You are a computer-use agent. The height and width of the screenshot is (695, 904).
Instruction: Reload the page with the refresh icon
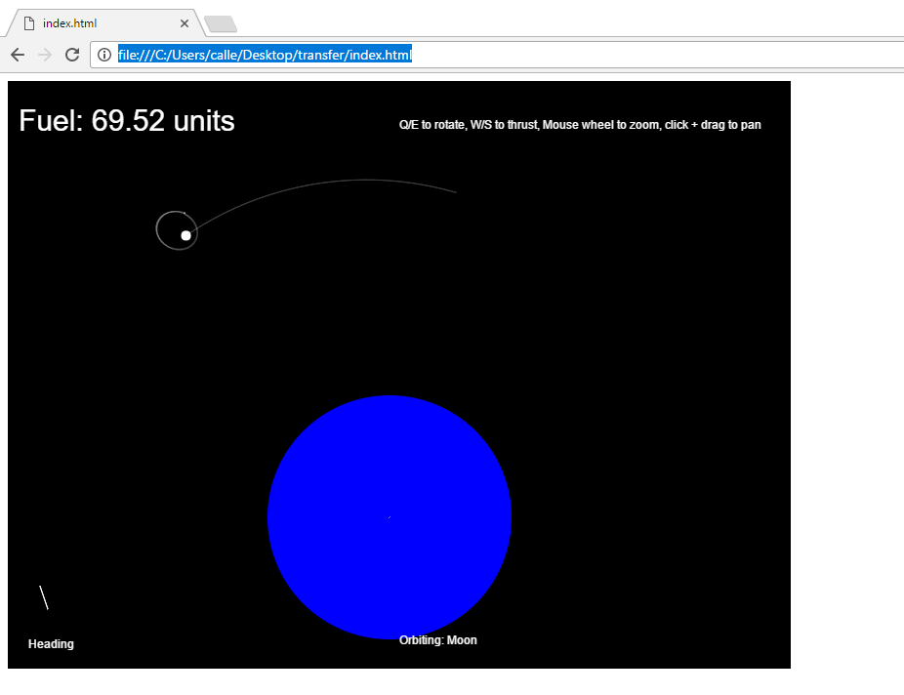pyautogui.click(x=72, y=55)
